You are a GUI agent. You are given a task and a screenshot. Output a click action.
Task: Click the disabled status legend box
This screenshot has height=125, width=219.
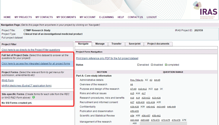coord(152,65)
